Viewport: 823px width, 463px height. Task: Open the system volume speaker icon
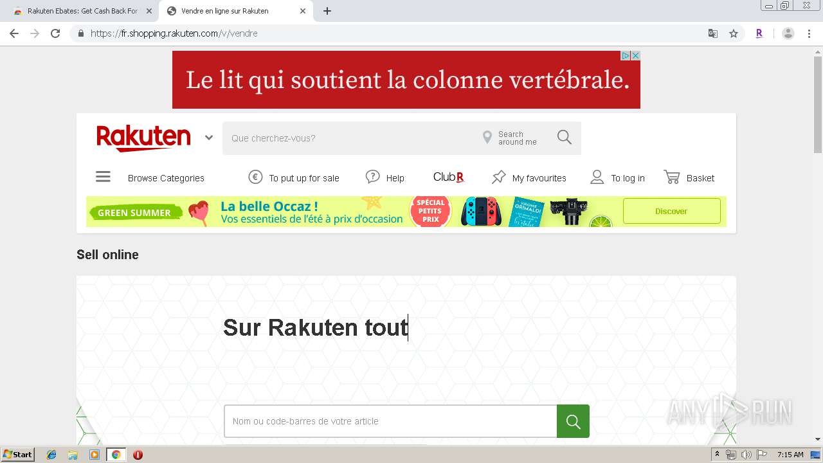tap(746, 455)
